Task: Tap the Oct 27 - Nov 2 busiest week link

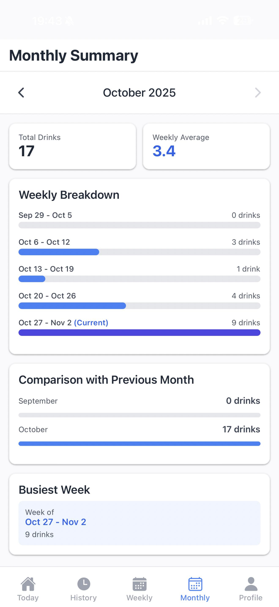Action: 56,522
